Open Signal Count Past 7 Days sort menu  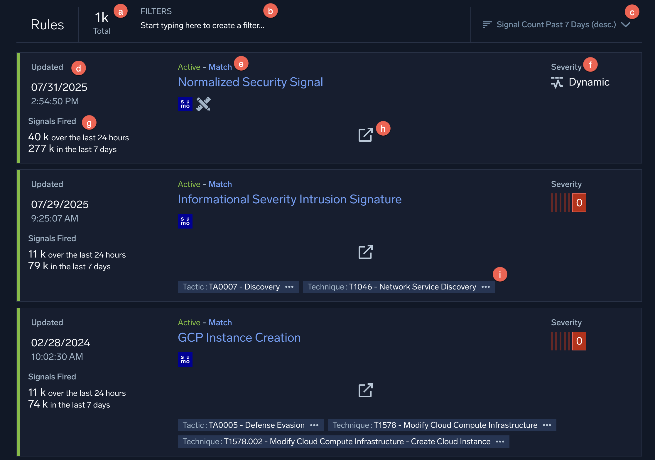(556, 25)
